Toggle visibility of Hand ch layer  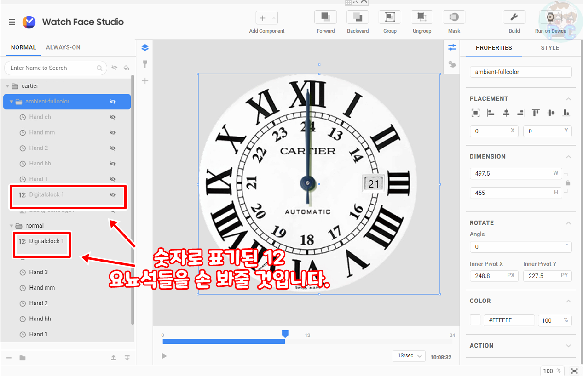(113, 117)
